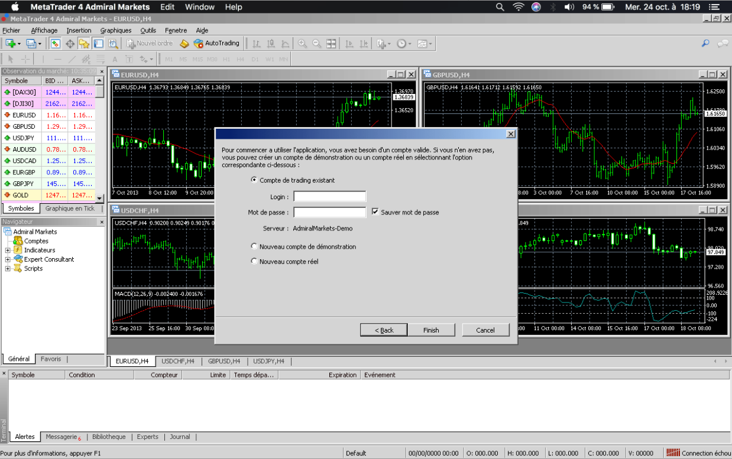Click inside the Login input field

[x=329, y=196]
